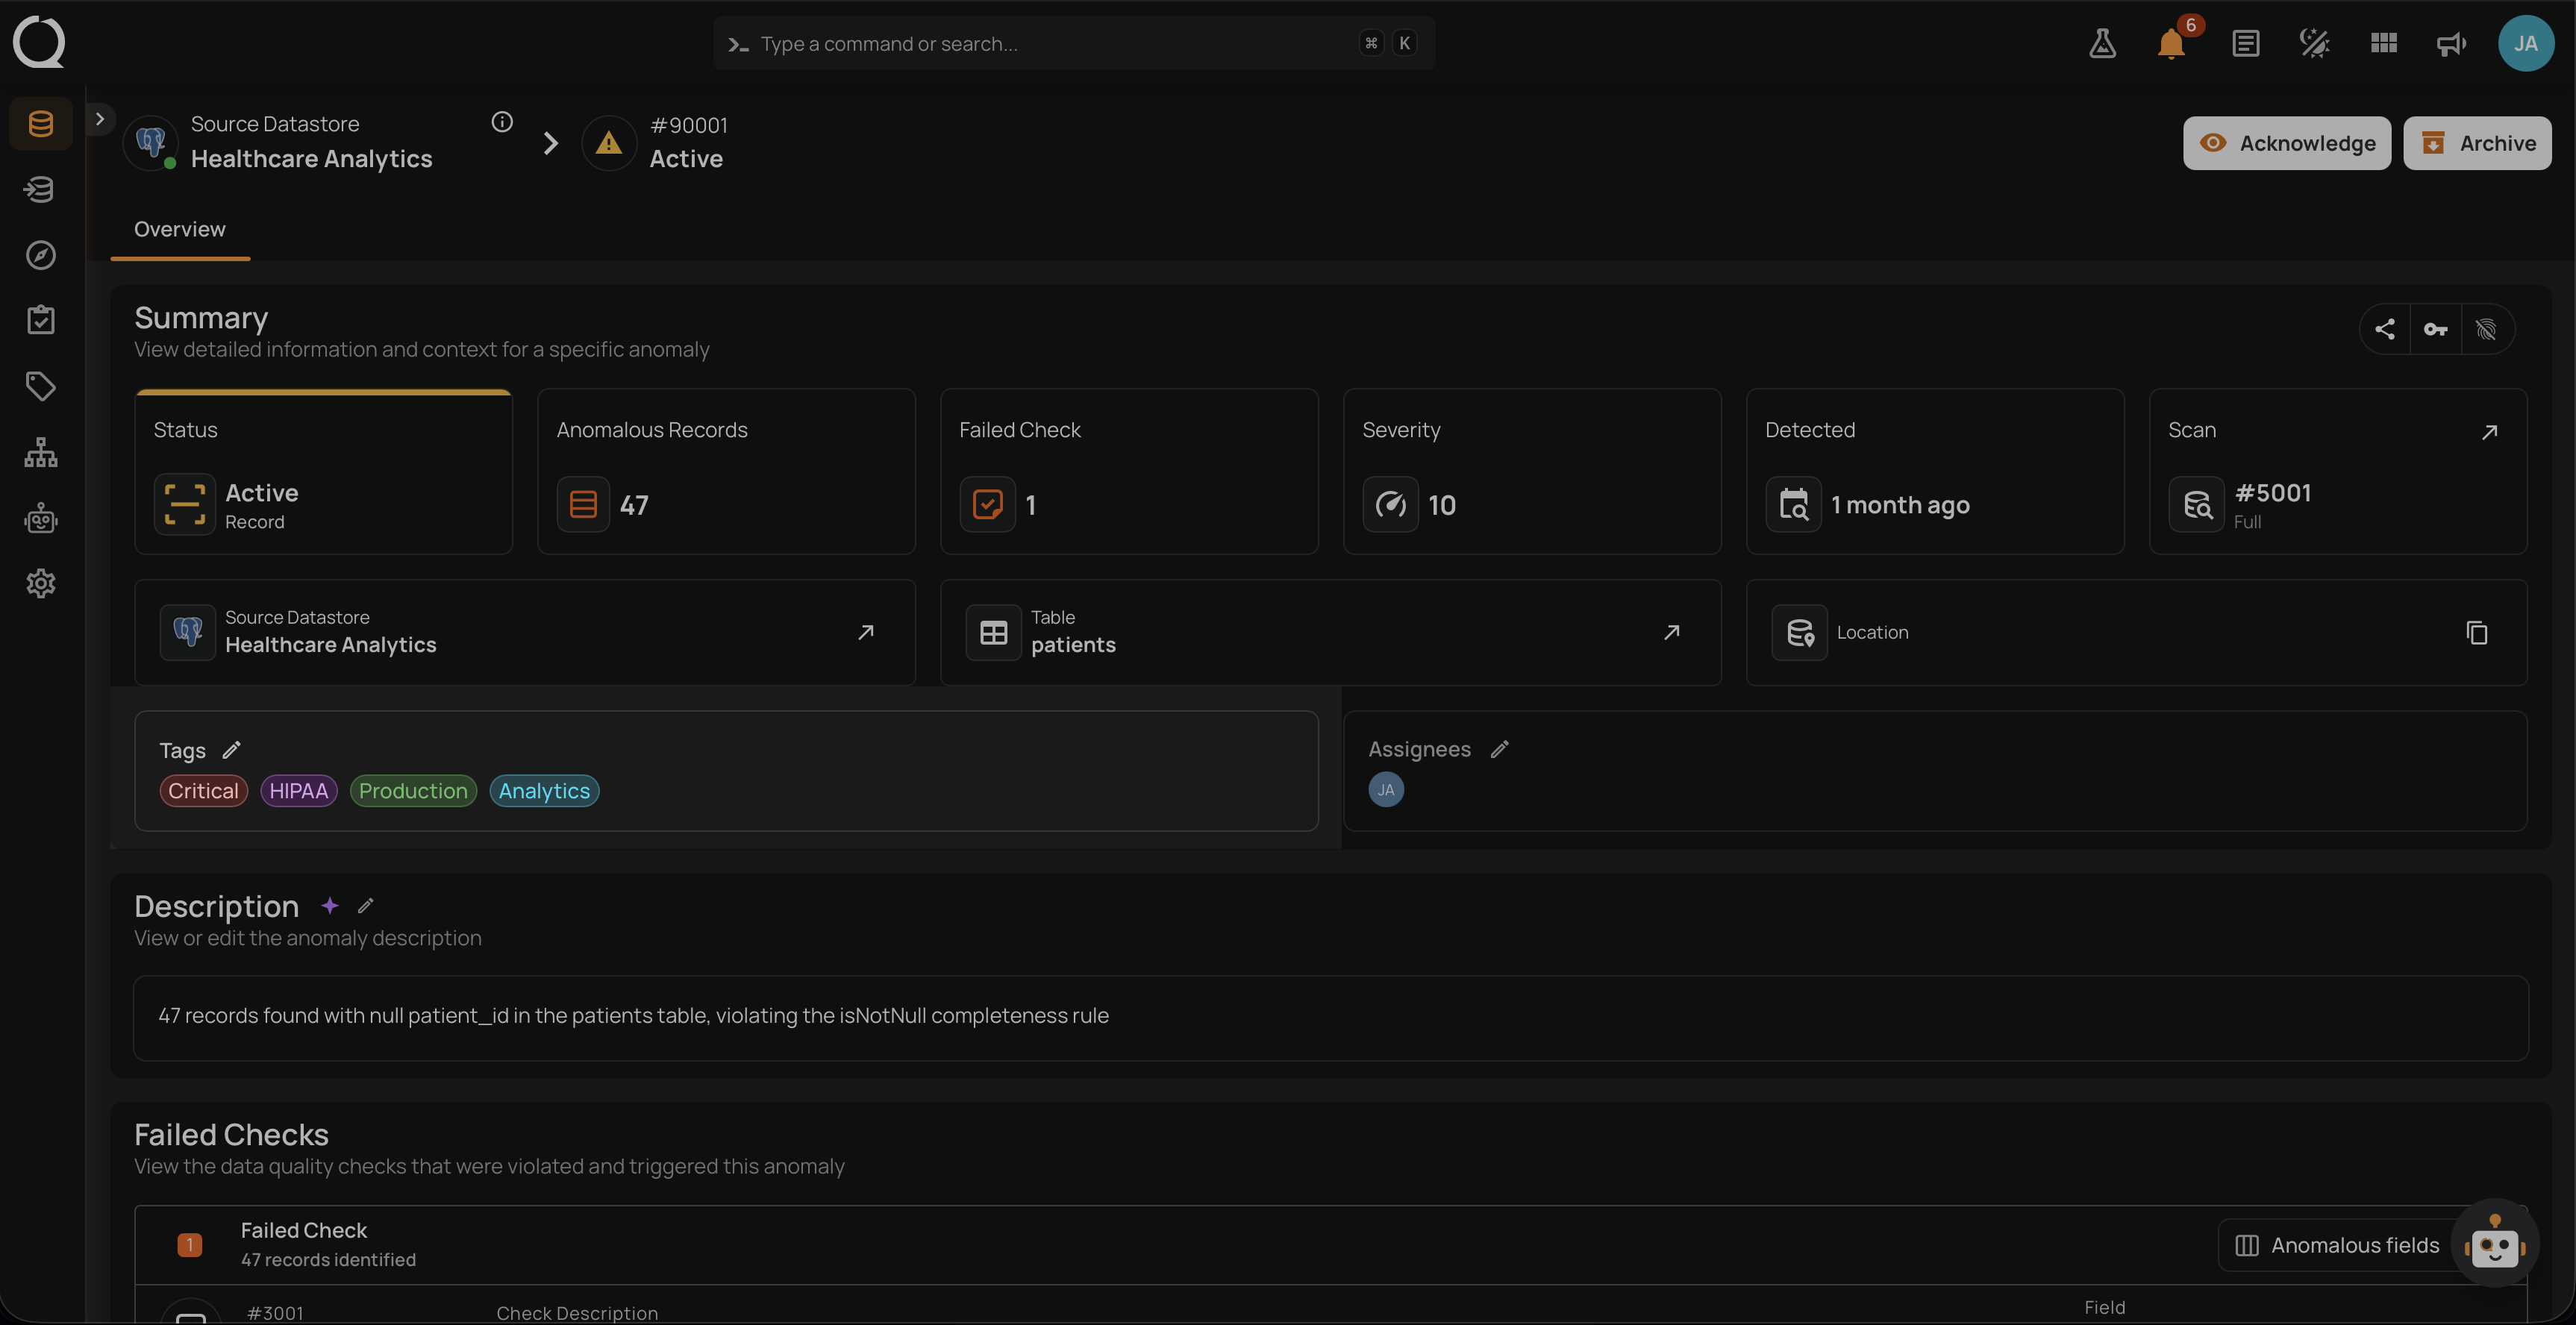Click the anomaly description text box
The image size is (2576, 1325).
click(1330, 1018)
